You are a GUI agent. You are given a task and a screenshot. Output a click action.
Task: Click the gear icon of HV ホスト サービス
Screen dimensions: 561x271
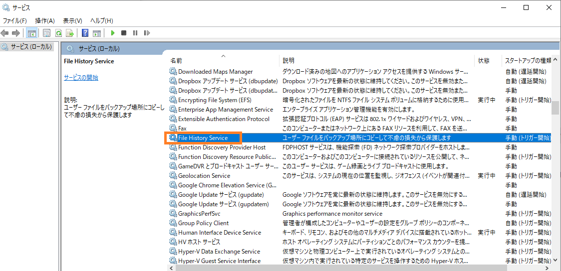click(173, 242)
